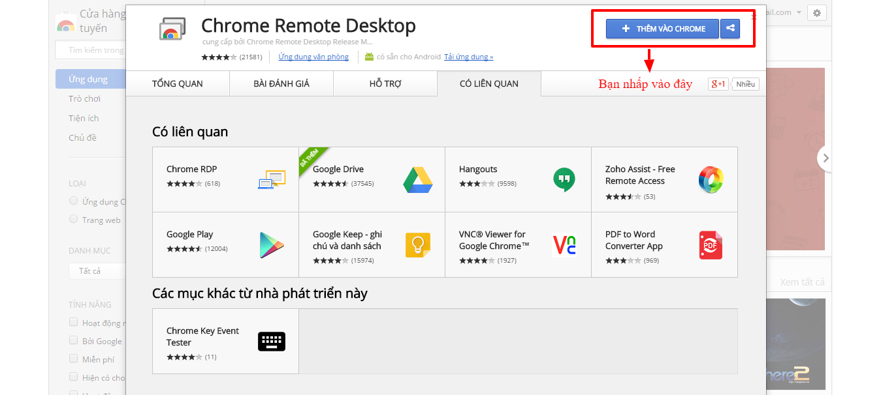Click the Nhiều button
This screenshot has height=395, width=881.
point(745,84)
